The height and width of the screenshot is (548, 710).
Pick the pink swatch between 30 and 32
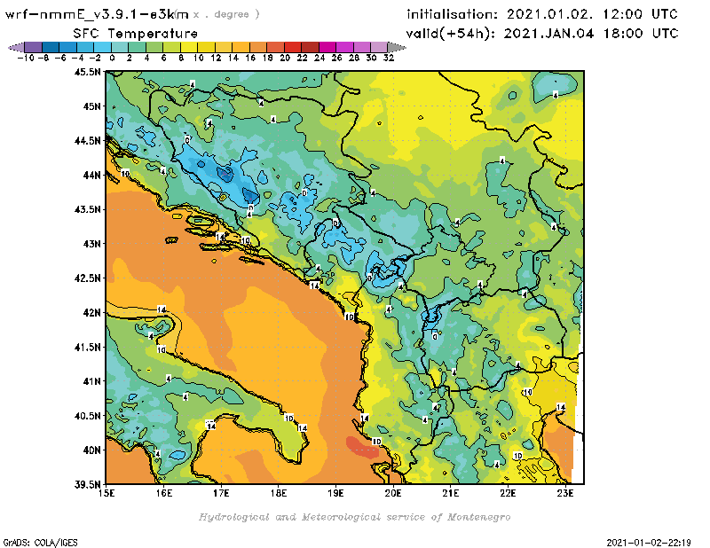pos(379,47)
